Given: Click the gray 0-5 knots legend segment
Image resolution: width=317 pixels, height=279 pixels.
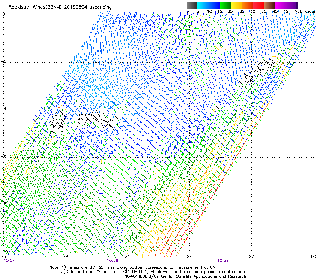Looking at the screenshot, I should [192, 5].
